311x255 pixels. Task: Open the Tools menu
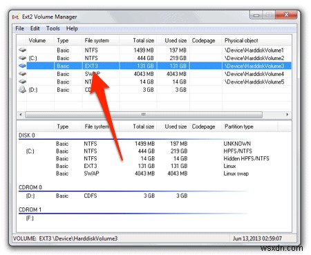pos(53,28)
